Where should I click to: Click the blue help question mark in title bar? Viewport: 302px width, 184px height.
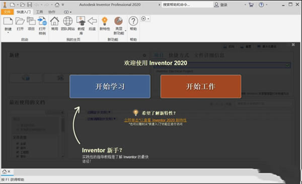tap(261, 5)
